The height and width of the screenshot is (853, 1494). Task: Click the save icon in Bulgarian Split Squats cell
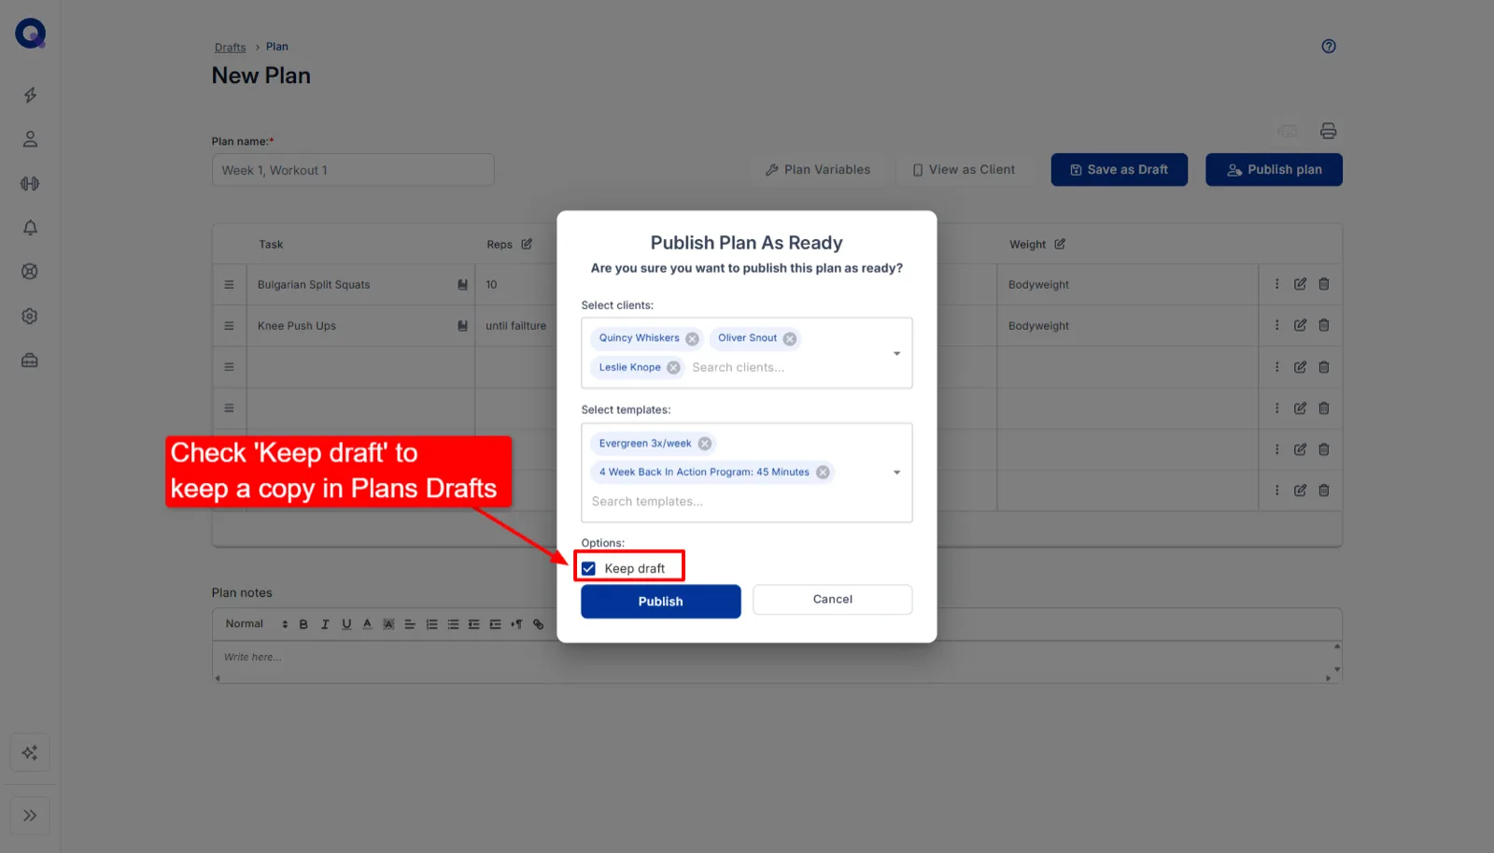point(462,285)
